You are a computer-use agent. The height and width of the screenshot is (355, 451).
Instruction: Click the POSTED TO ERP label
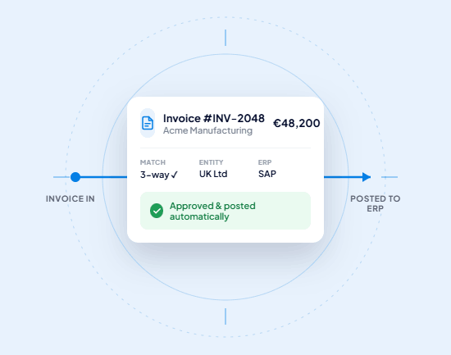point(375,203)
